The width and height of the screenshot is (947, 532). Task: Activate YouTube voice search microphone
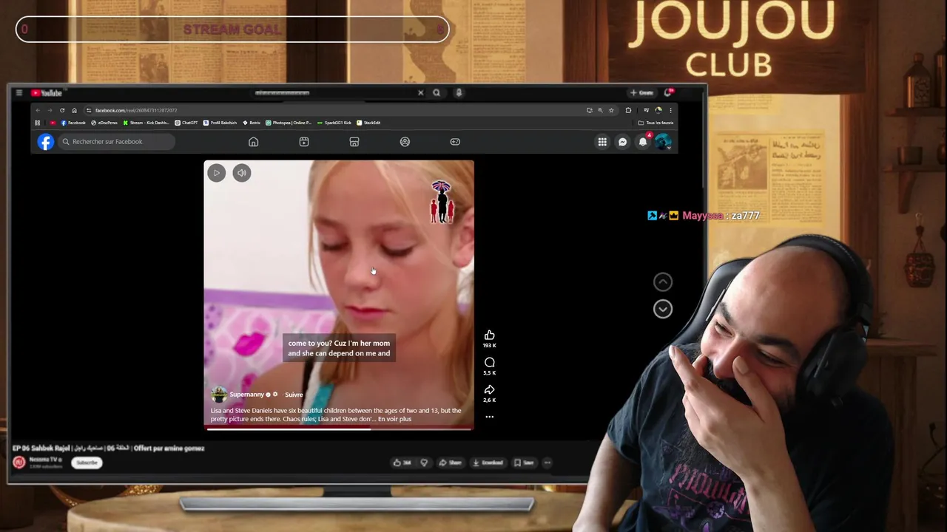(x=459, y=93)
